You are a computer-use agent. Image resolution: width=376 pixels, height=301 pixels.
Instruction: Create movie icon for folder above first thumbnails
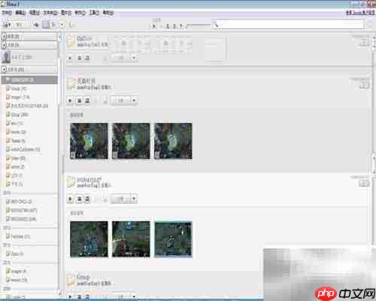pyautogui.click(x=87, y=101)
